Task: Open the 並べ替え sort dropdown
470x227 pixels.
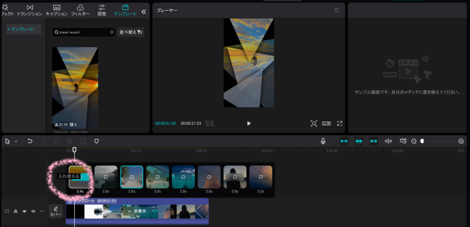Action: coord(131,32)
